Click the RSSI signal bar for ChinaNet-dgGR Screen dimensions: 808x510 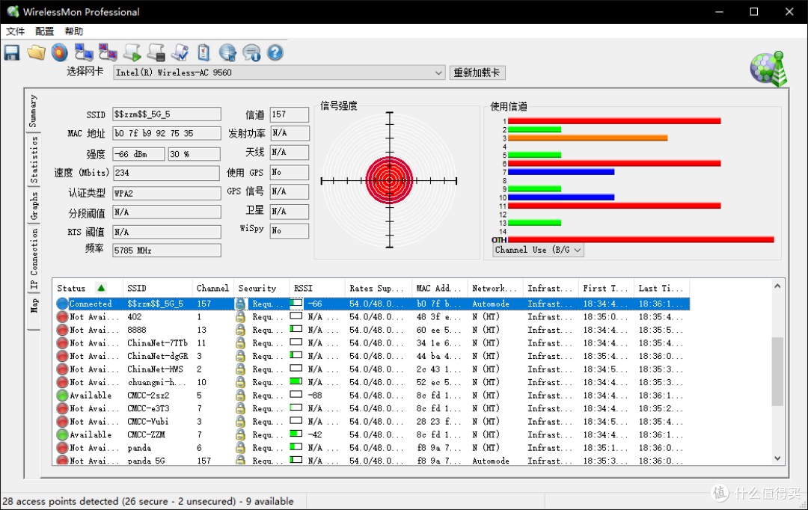click(x=296, y=355)
